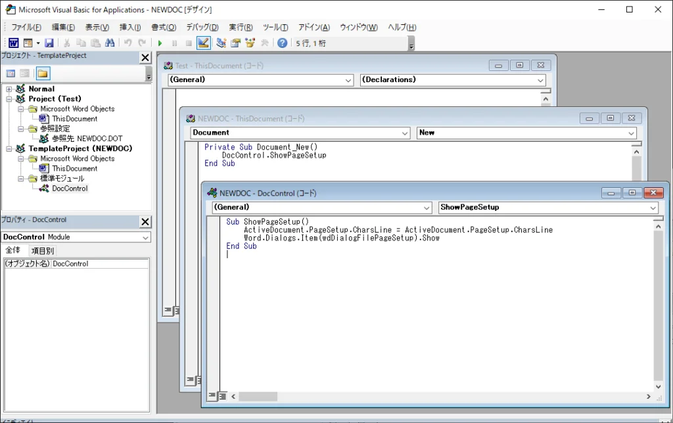Toggle Folders icon in Project panel
Viewport: 673px width, 423px height.
click(43, 74)
